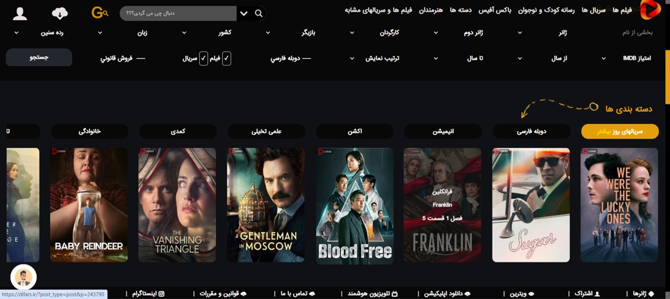The image size is (670, 299).
Task: Toggle the سریال checkbox
Action: [x=204, y=58]
